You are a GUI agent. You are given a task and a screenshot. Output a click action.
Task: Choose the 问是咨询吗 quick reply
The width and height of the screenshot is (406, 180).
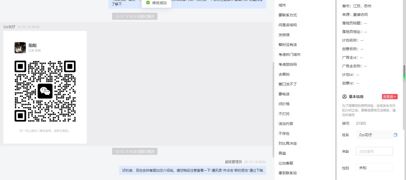288,25
